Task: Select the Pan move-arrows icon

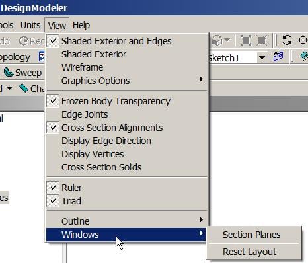Action: pos(303,40)
